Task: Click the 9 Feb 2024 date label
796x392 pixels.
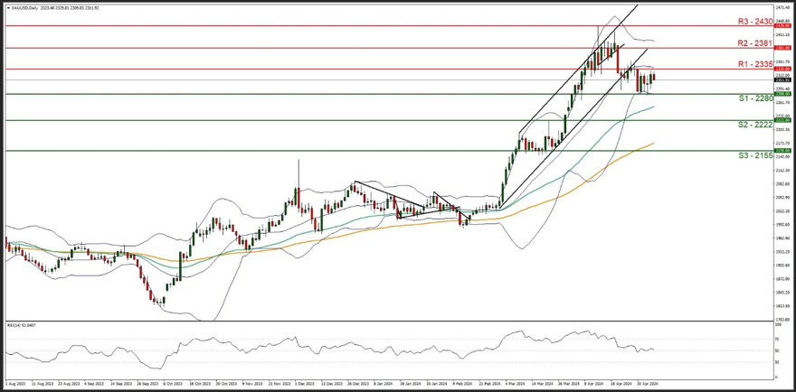Action: [x=462, y=384]
